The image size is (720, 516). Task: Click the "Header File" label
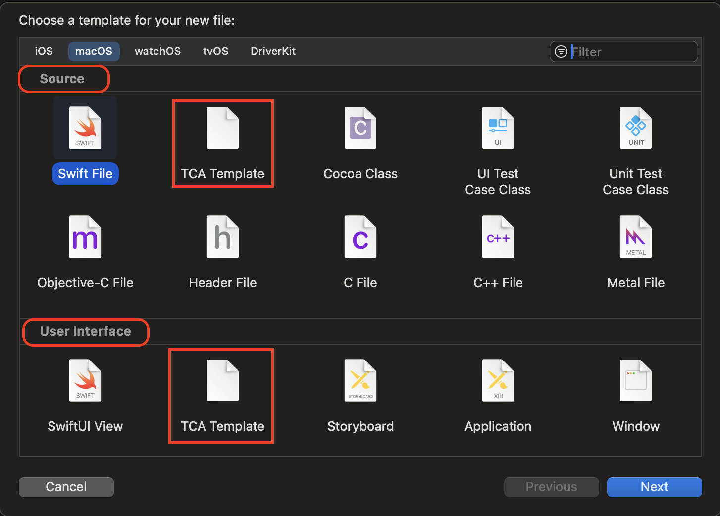223,283
